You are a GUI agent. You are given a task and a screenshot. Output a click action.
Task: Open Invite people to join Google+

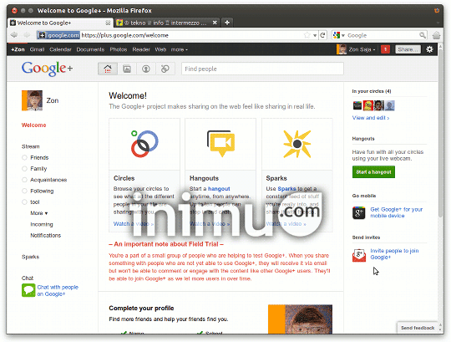[x=394, y=254]
